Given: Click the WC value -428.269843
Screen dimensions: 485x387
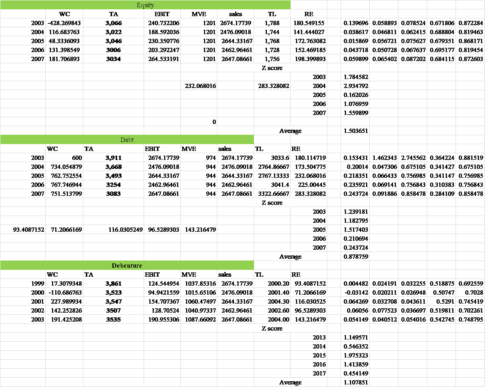Looking at the screenshot, I should point(64,23).
